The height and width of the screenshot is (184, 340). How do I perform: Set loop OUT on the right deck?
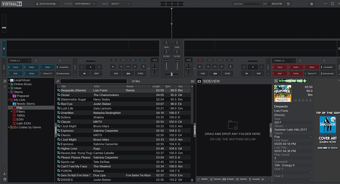[x=259, y=74]
